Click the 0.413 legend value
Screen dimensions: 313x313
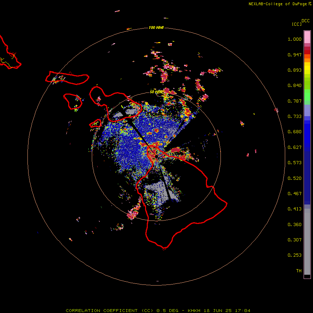[x=295, y=209]
